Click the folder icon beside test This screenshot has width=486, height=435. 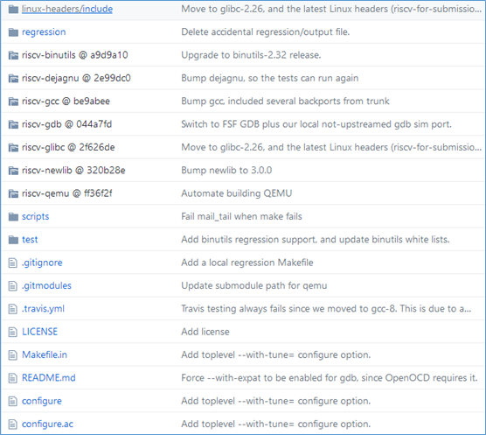[x=13, y=240]
